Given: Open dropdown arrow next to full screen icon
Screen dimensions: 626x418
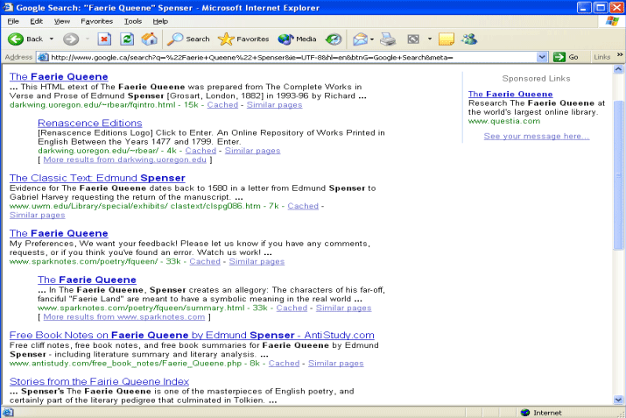Looking at the screenshot, I should click(430, 39).
